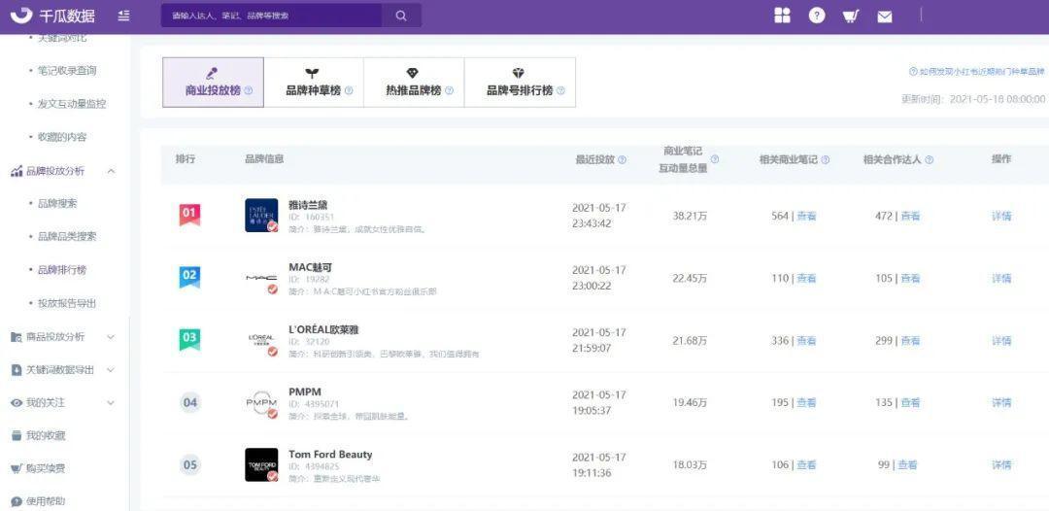Image resolution: width=1049 pixels, height=511 pixels.
Task: Click help icon next to 商业投放榜
Action: click(x=249, y=91)
